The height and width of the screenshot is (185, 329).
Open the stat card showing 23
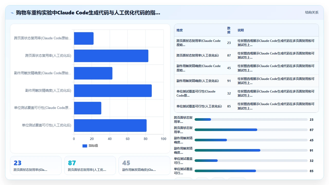pos(36,165)
